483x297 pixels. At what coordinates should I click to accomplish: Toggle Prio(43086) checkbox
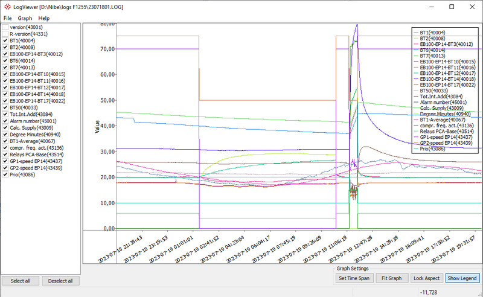(x=5, y=174)
